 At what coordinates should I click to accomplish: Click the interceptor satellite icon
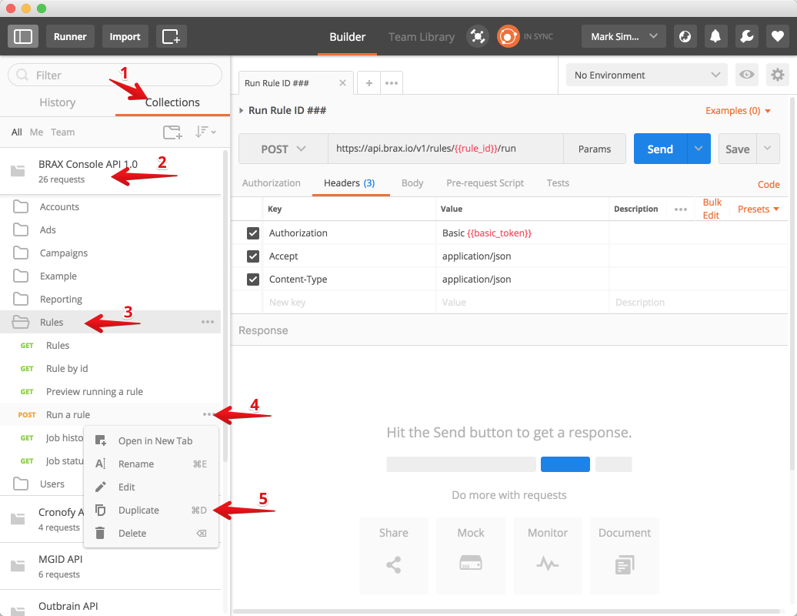pos(477,37)
